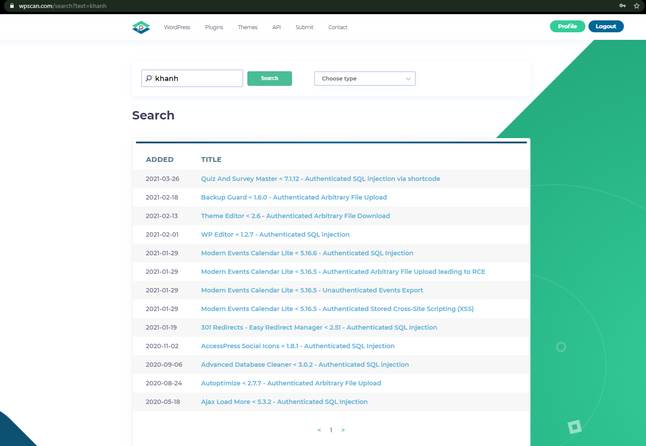Click the WPScan logo icon
Viewport: 646px width, 446px height.
click(141, 27)
